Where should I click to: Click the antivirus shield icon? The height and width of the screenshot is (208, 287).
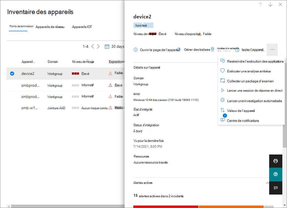coord(223,71)
